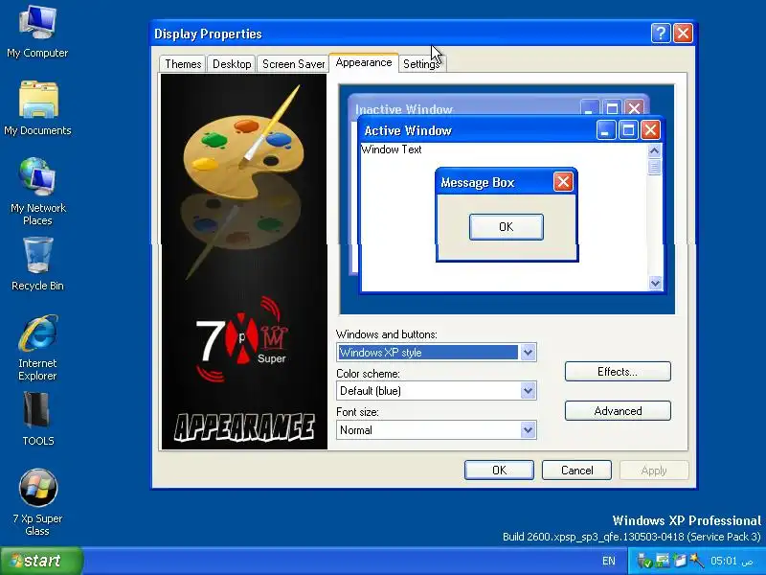
Task: Close the Display Properties dialog
Action: coord(683,34)
